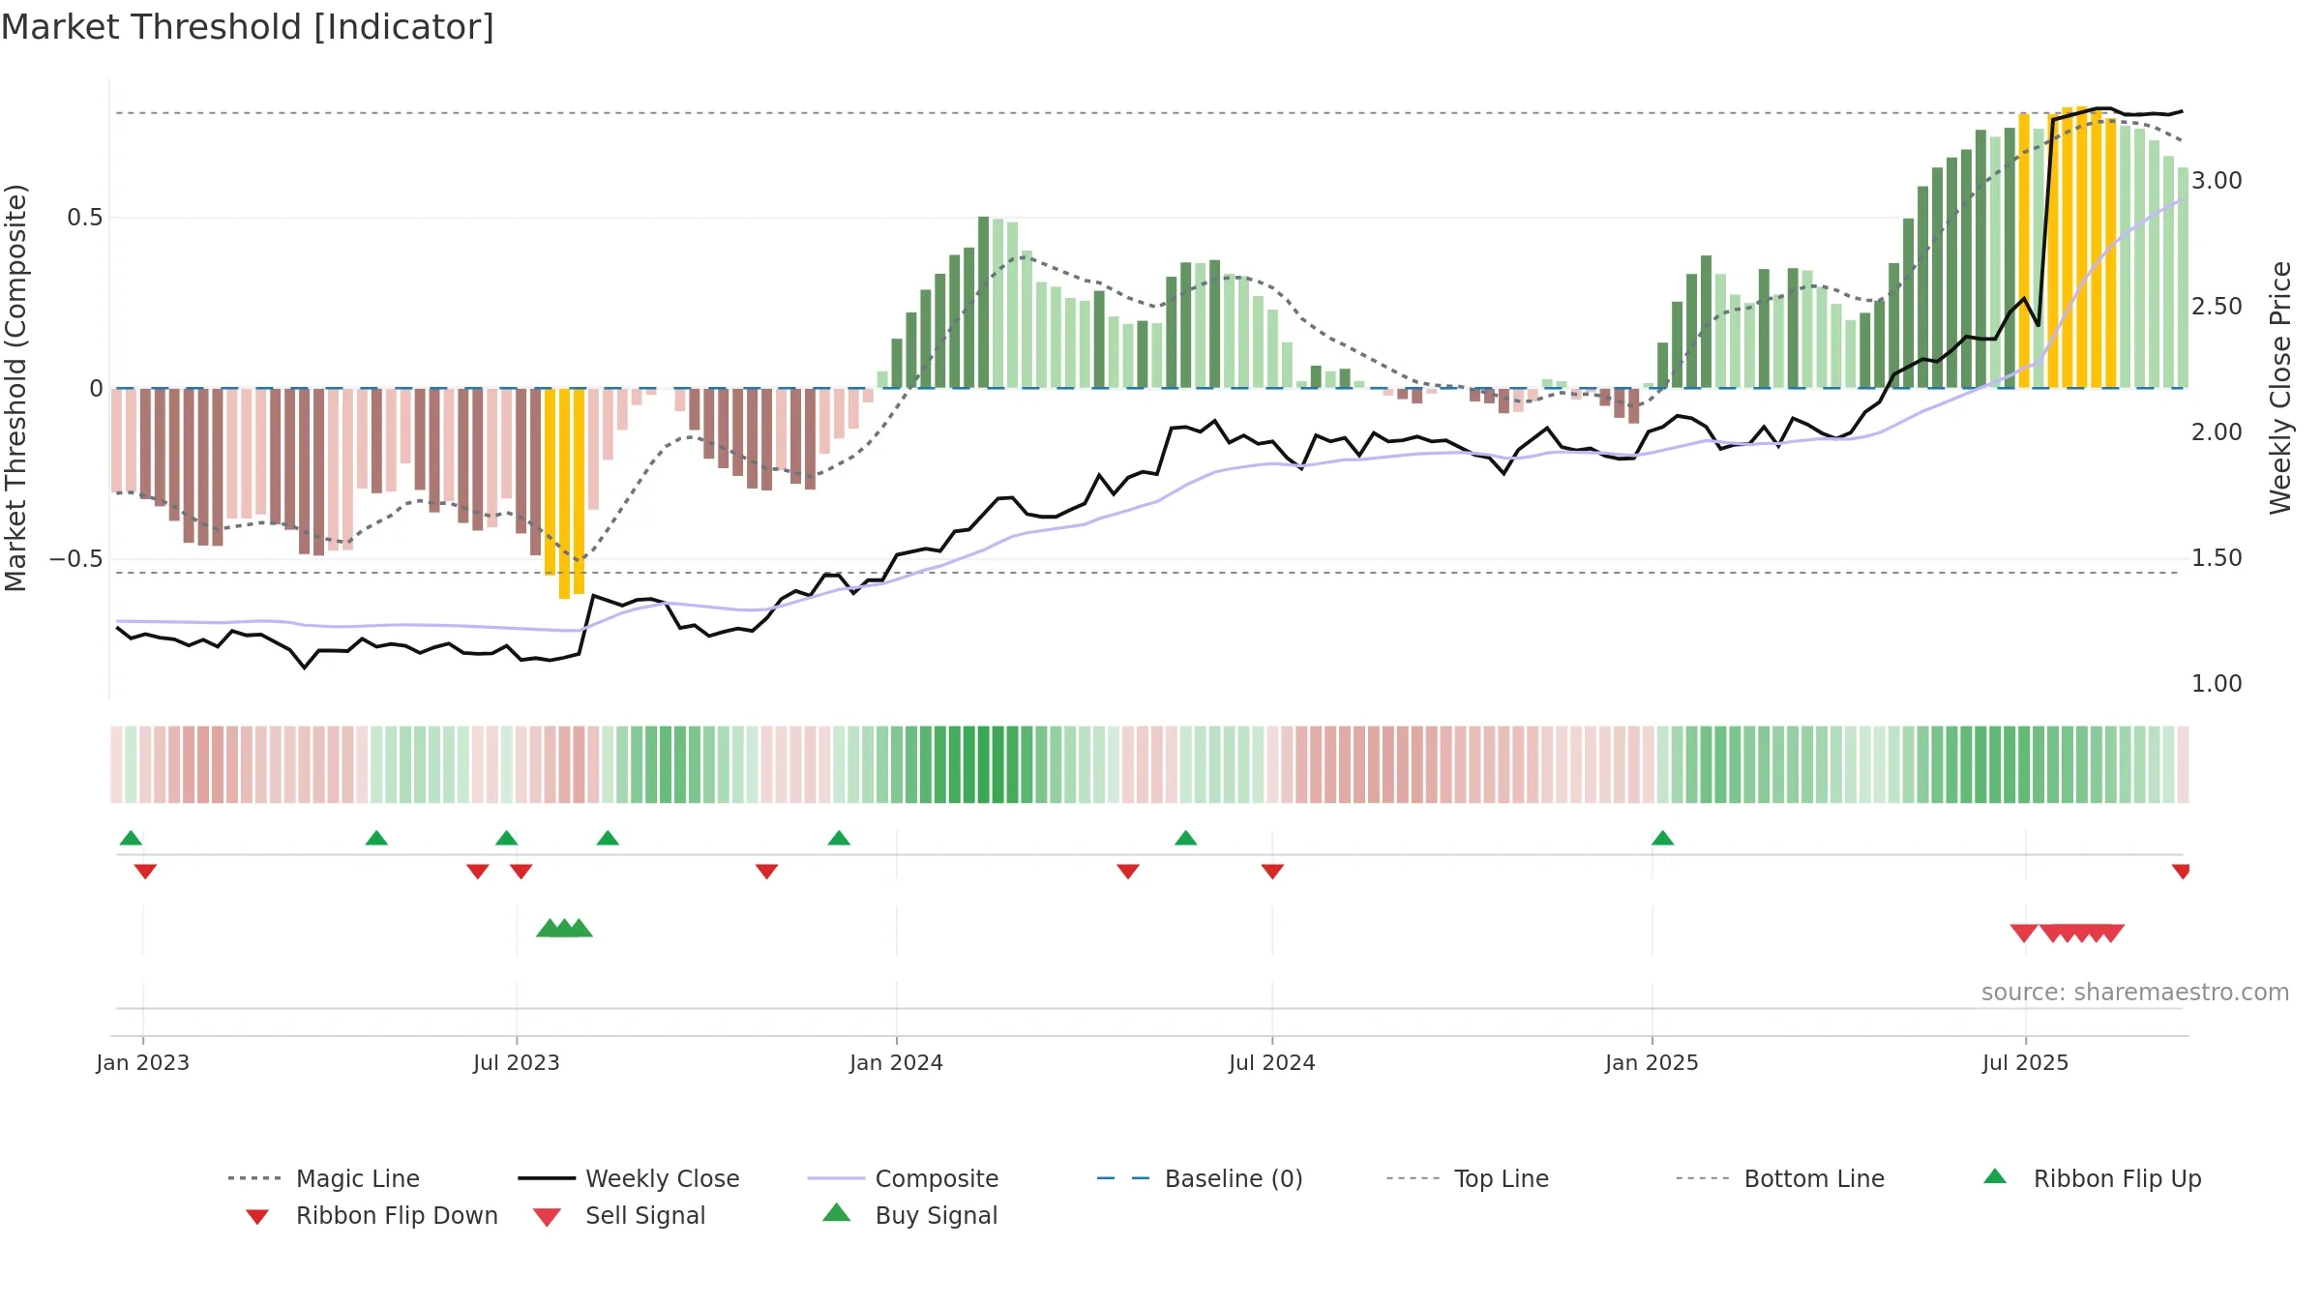Click the Ribbon Flip Down marker at Jul 2024
Image resolution: width=2322 pixels, height=1306 pixels.
click(x=1272, y=872)
